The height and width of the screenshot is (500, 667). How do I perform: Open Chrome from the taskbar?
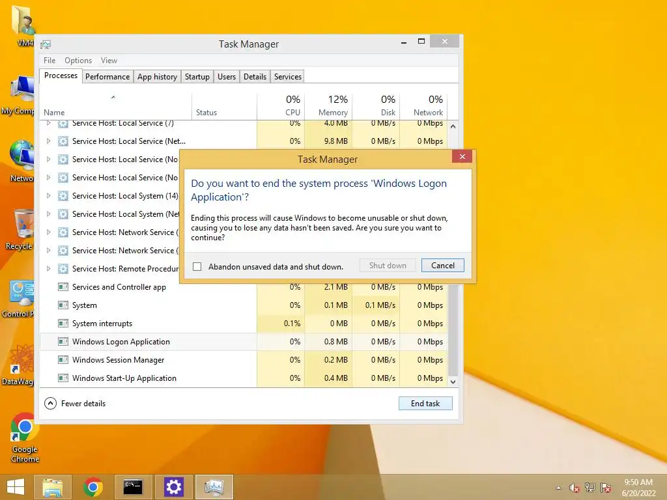[x=92, y=487]
